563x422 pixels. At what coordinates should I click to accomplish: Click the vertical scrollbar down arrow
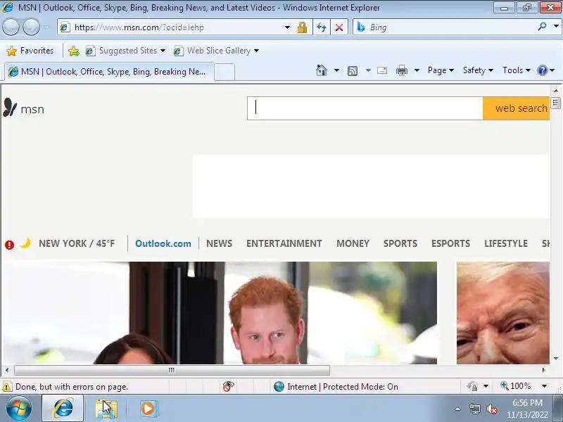[556, 358]
